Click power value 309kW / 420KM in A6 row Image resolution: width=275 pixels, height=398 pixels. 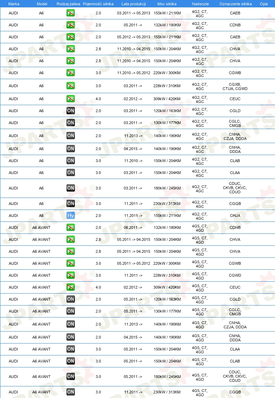[167, 99]
